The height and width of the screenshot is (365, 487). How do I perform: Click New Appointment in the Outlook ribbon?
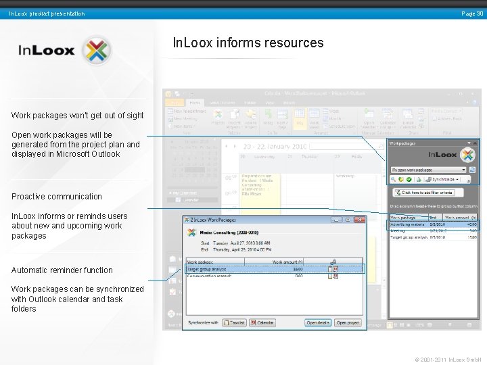coord(187,111)
